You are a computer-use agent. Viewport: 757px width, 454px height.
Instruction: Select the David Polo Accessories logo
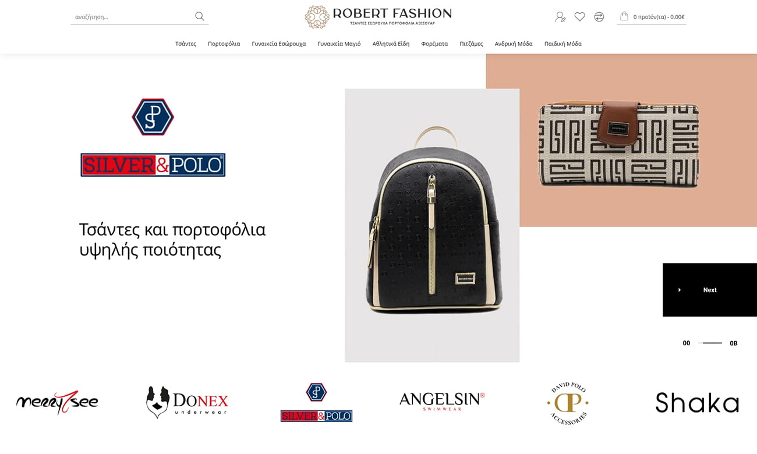coord(568,403)
